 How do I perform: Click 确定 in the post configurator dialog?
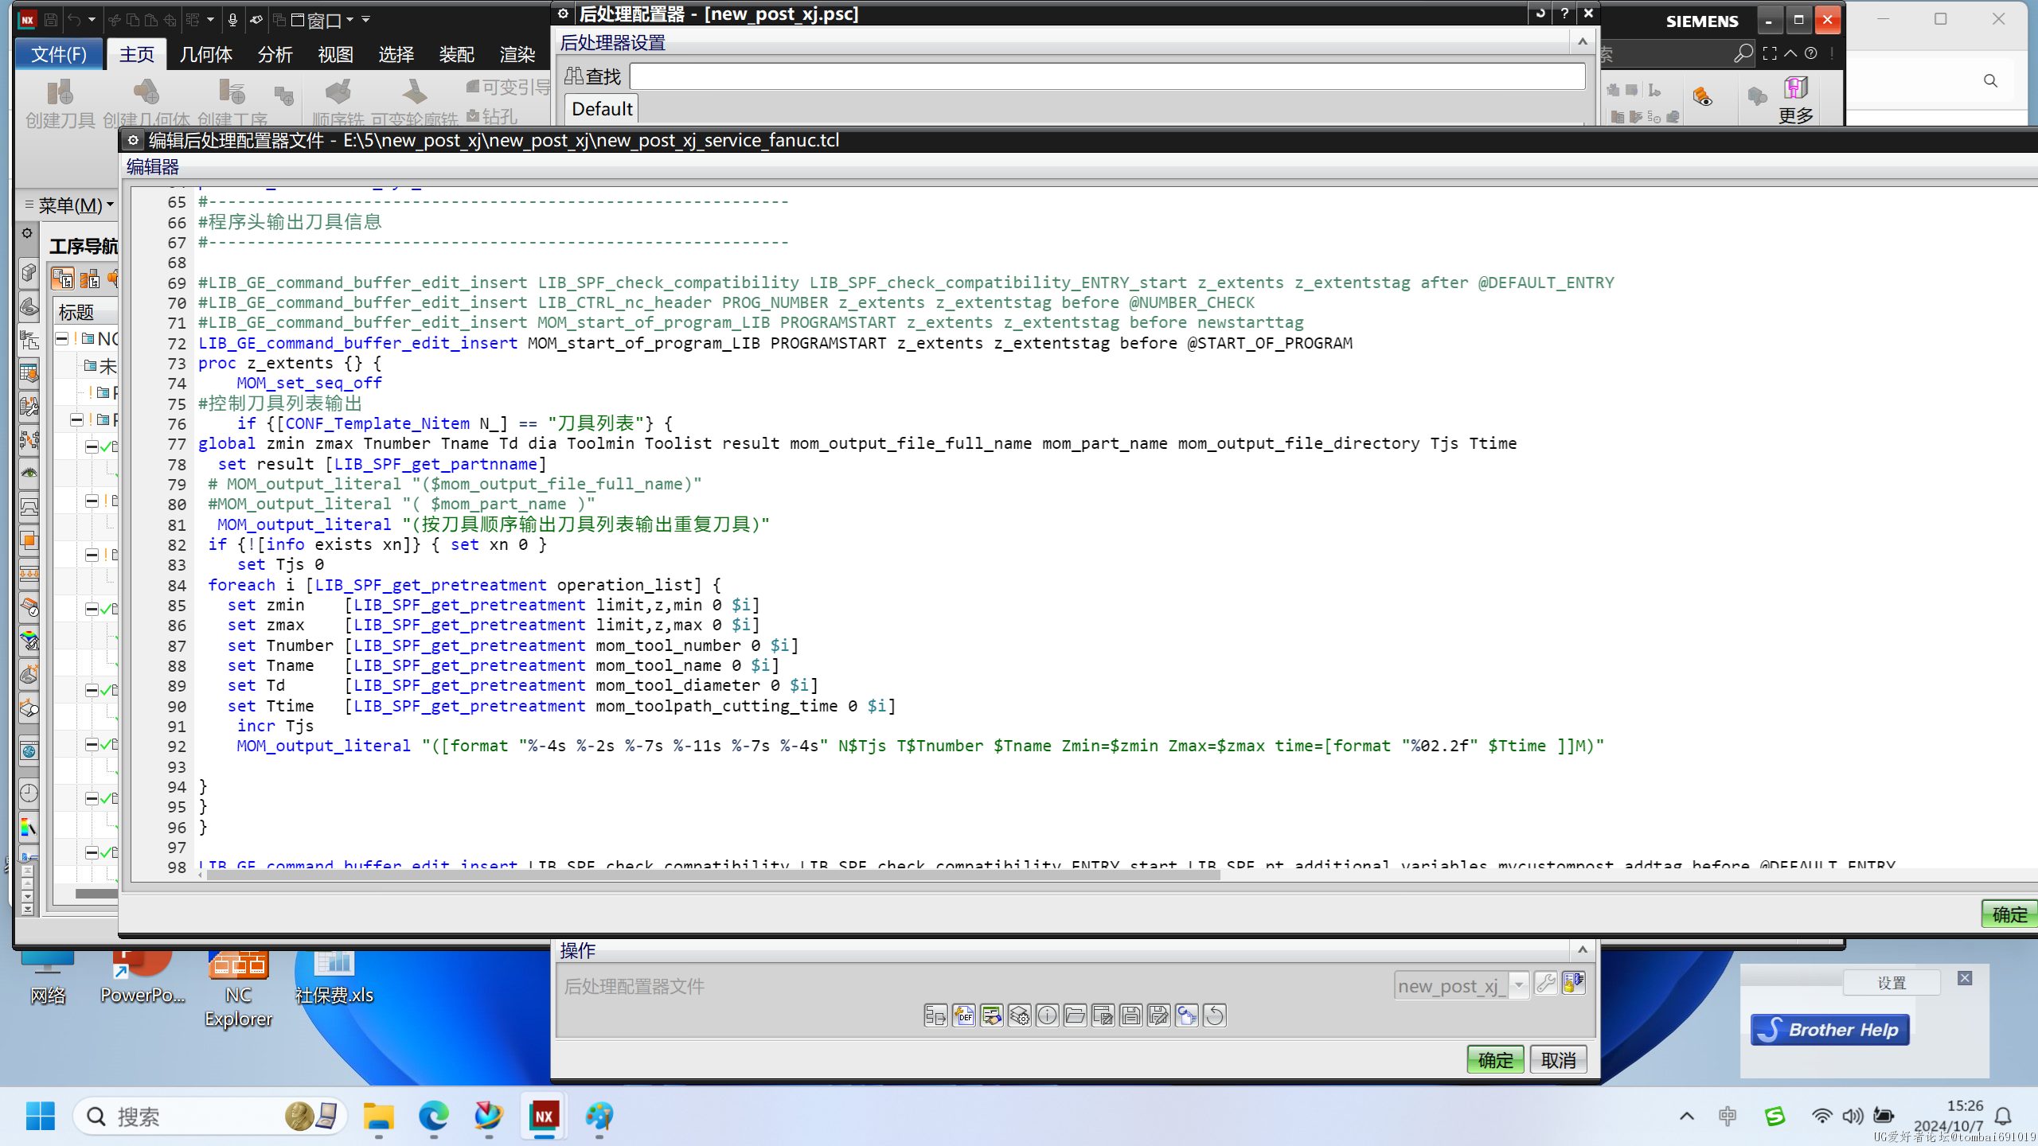click(1495, 1059)
